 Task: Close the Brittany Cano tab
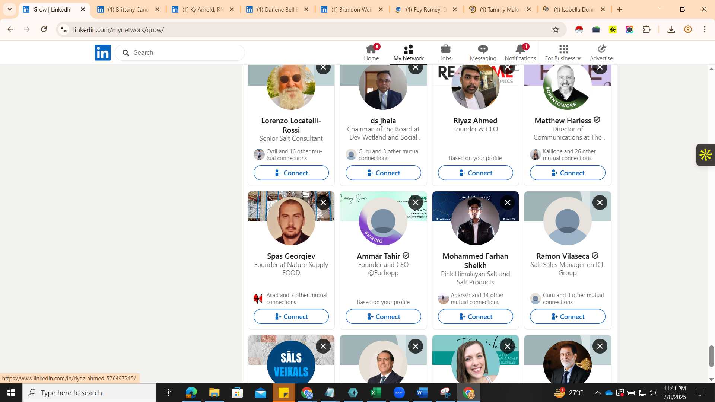point(157,9)
